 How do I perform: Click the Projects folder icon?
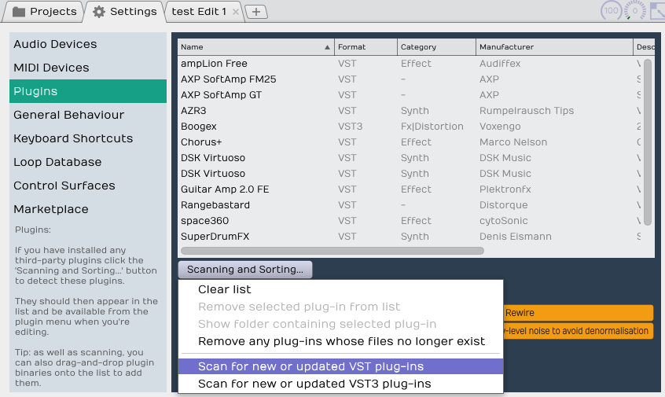[19, 12]
